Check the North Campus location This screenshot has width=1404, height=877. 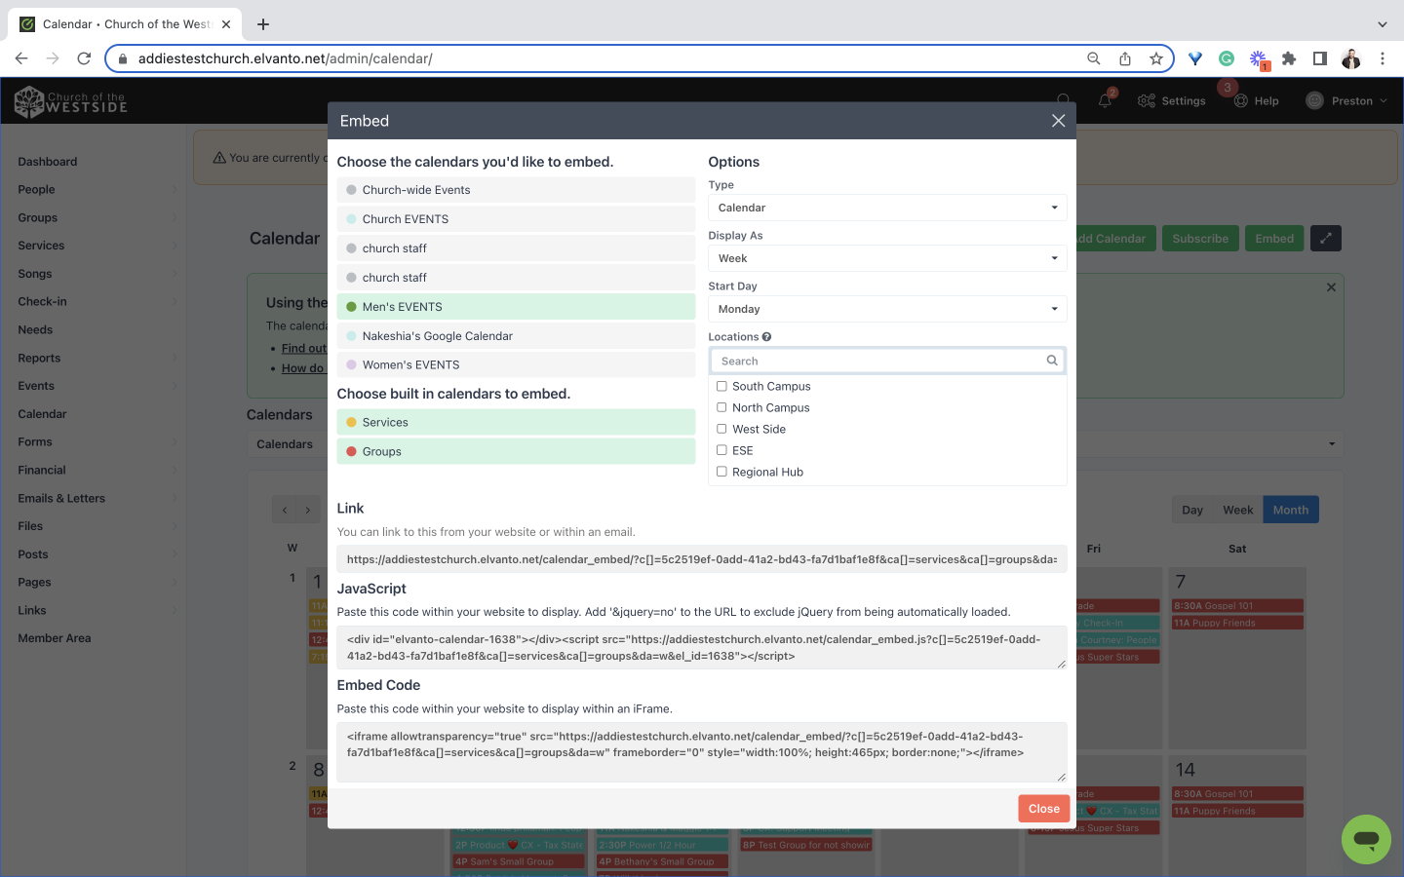point(721,407)
